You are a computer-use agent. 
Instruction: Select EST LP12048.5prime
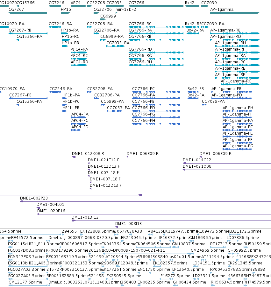pos(132,263)
